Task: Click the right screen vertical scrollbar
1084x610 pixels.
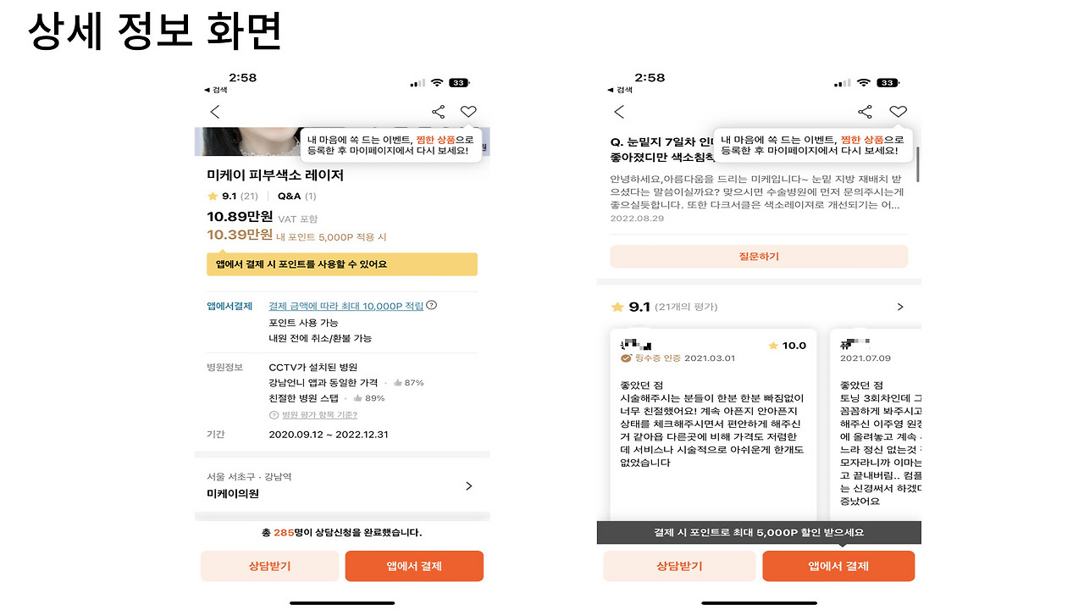Action: 918,164
